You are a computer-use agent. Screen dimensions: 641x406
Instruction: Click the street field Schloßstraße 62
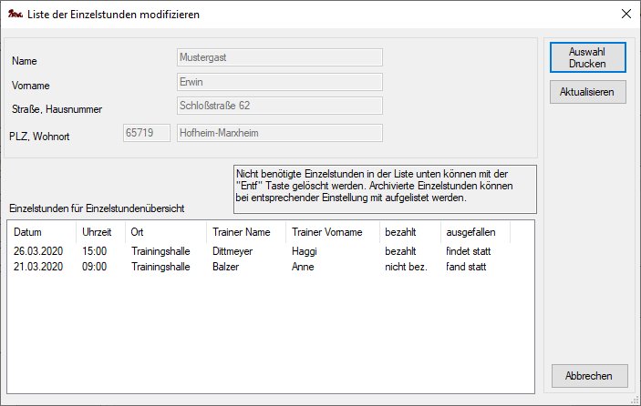coord(277,107)
